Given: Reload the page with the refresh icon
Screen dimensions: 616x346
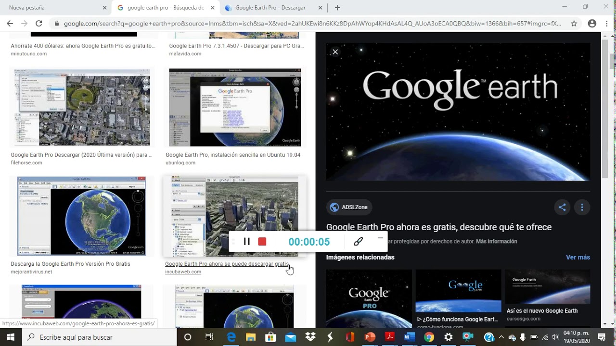Looking at the screenshot, I should click(38, 23).
